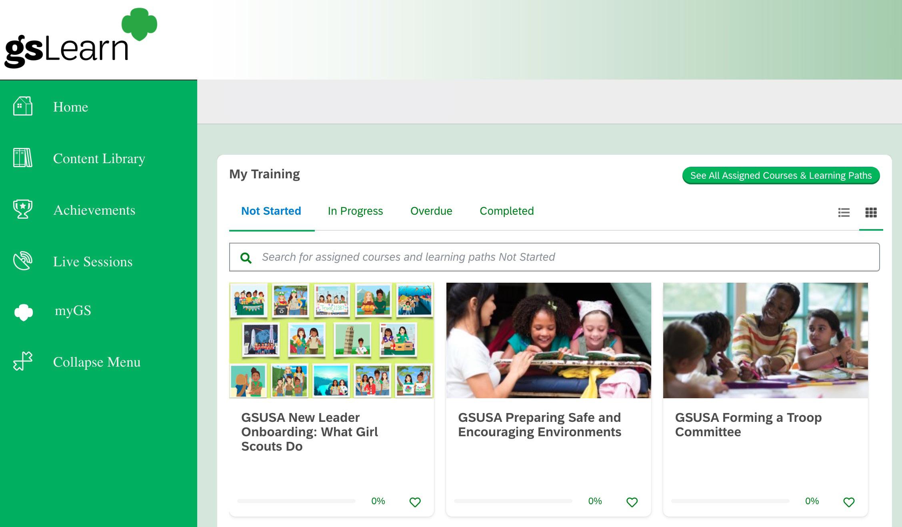This screenshot has width=902, height=527.
Task: Click the Achievements trophy icon
Action: coord(23,209)
